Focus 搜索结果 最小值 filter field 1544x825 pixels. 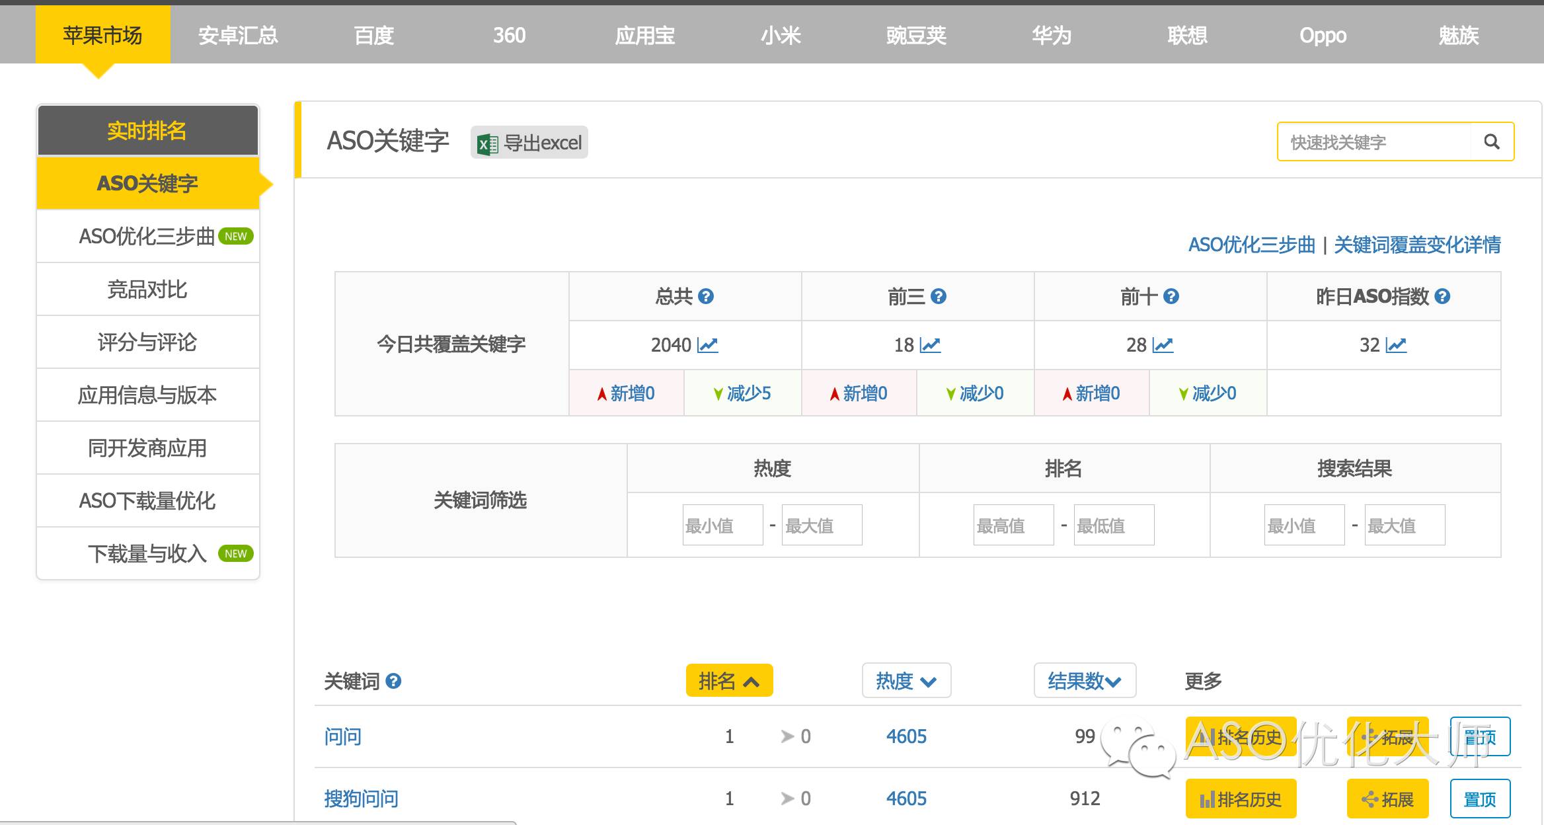[x=1305, y=525]
